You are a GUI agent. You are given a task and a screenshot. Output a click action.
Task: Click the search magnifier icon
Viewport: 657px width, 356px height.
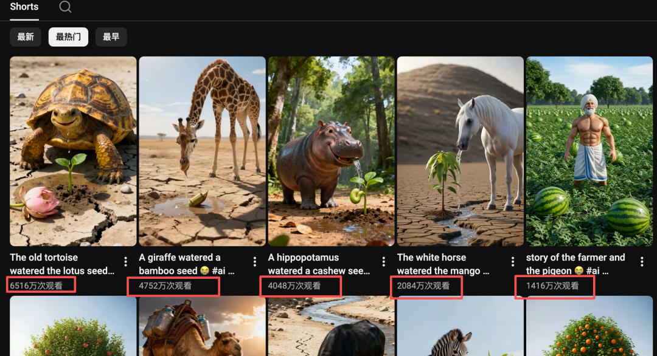(x=65, y=7)
